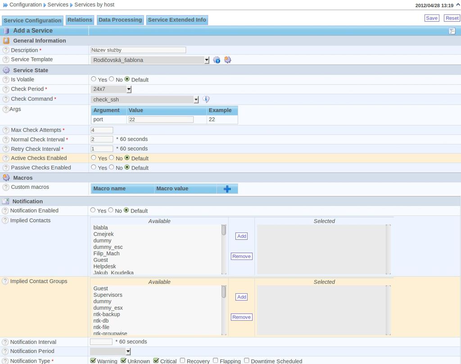Click the Max Check Attempts field
The width and height of the screenshot is (461, 364).
click(102, 130)
